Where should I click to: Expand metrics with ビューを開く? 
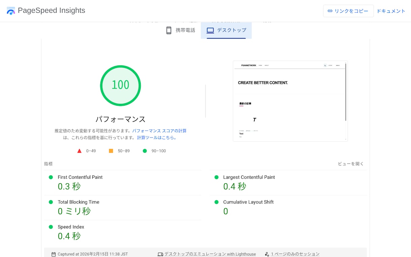[x=351, y=164]
